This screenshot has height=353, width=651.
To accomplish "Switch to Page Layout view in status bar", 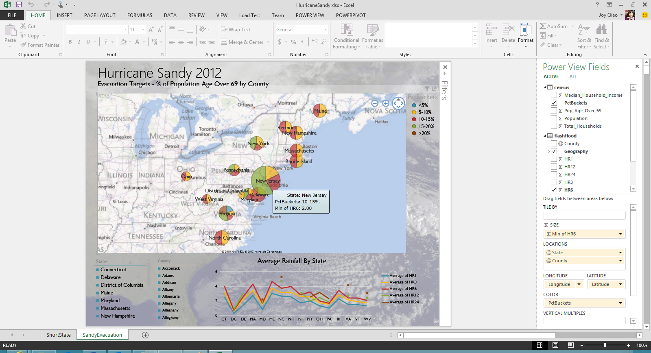I will (x=555, y=345).
